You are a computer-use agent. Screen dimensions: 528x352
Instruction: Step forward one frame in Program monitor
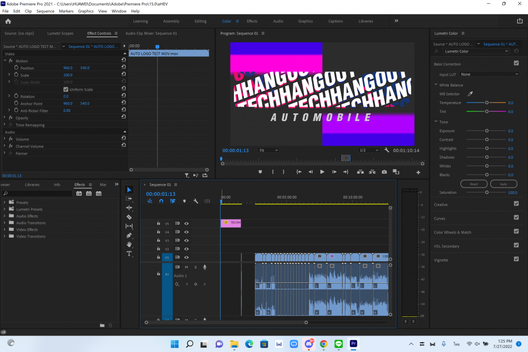[x=334, y=172]
